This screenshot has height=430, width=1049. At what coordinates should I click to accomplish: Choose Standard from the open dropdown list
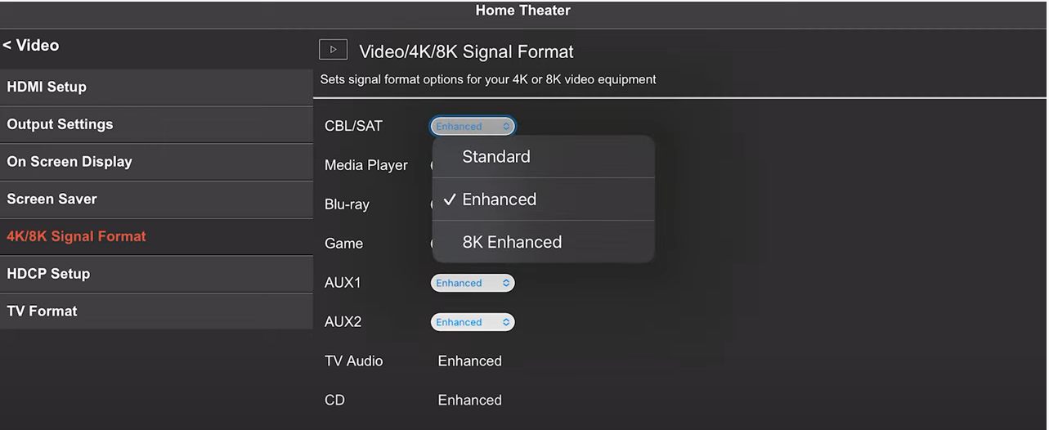[x=544, y=157]
